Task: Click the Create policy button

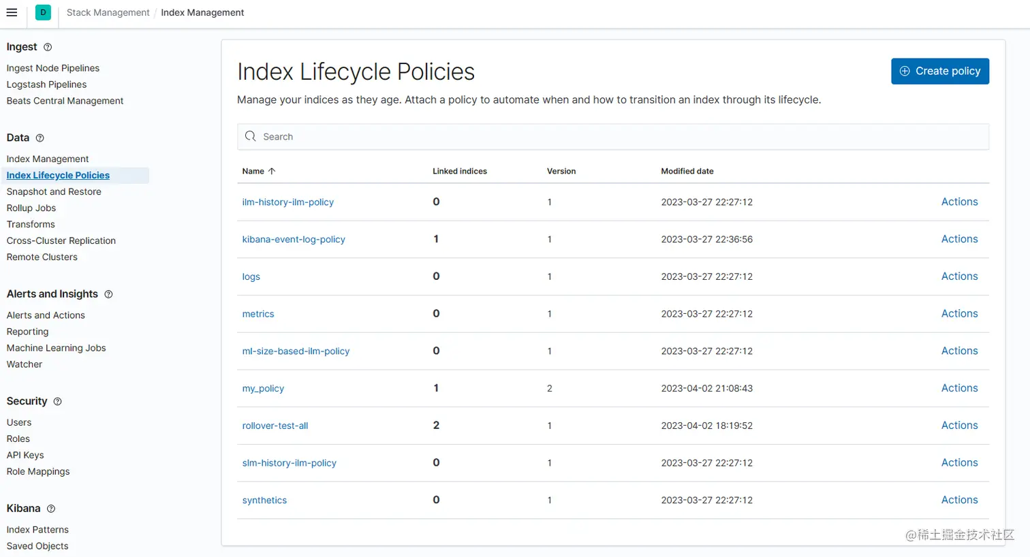Action: 939,71
